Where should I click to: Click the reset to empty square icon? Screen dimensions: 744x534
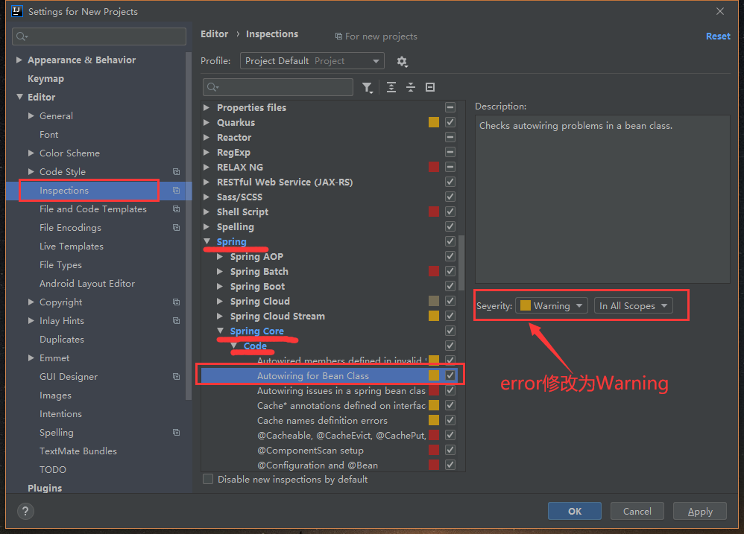430,87
